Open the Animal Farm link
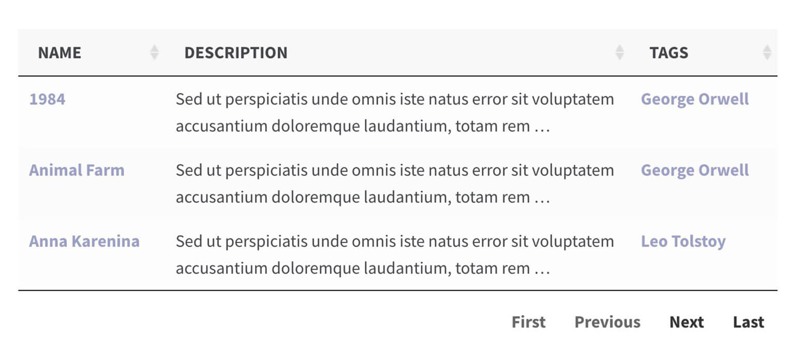This screenshot has height=354, width=798. [77, 170]
